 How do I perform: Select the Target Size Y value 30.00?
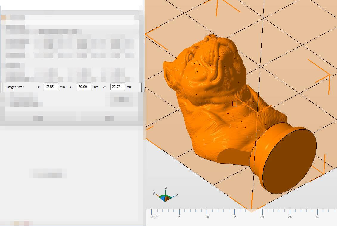tap(84, 87)
